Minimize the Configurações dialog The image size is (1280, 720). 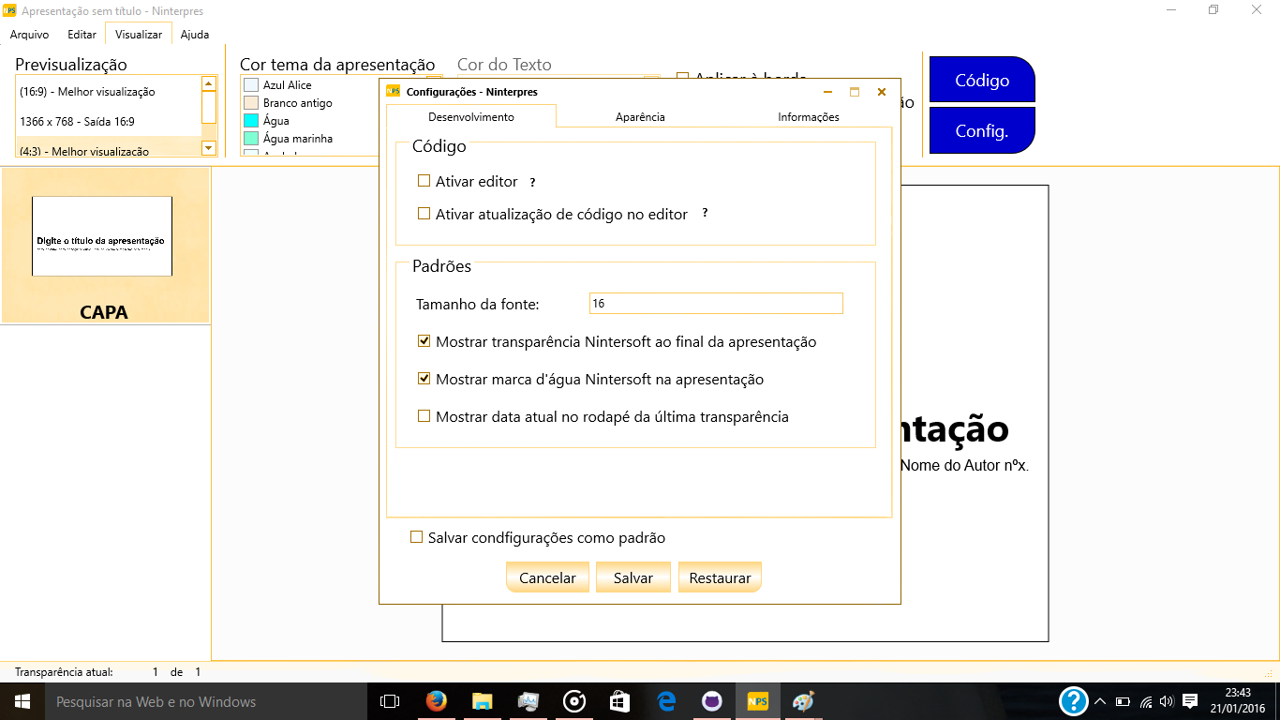click(827, 92)
